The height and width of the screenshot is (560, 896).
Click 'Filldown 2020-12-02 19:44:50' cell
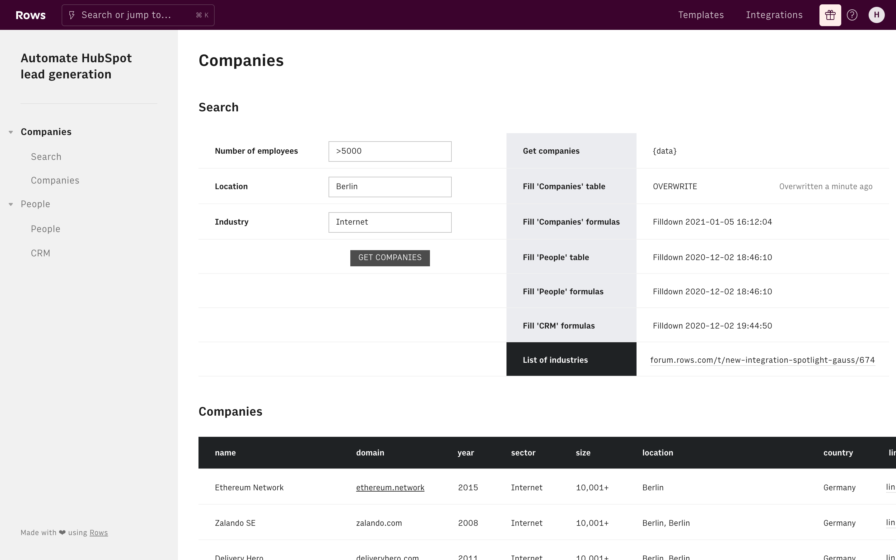coord(712,326)
